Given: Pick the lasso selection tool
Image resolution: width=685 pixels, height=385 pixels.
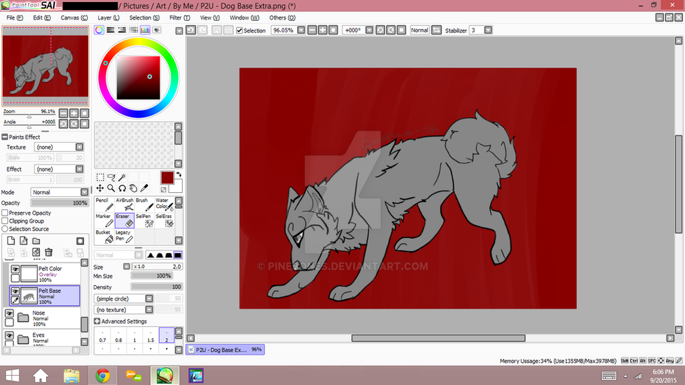Looking at the screenshot, I should 112,177.
